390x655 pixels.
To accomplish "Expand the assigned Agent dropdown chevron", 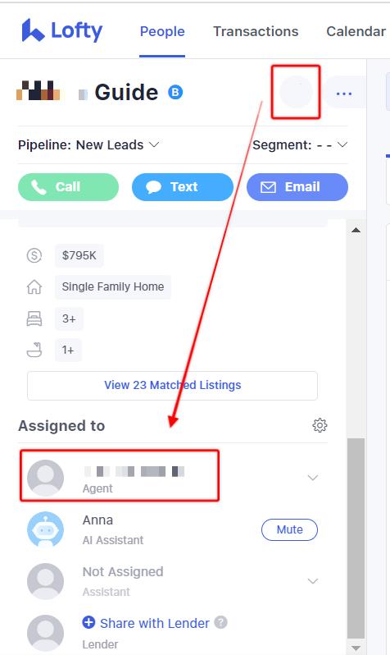I will click(x=313, y=478).
